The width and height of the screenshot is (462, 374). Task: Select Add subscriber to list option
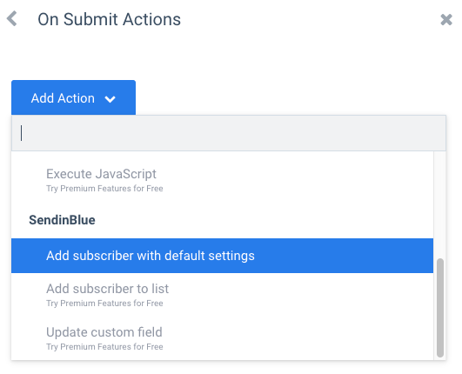click(108, 289)
